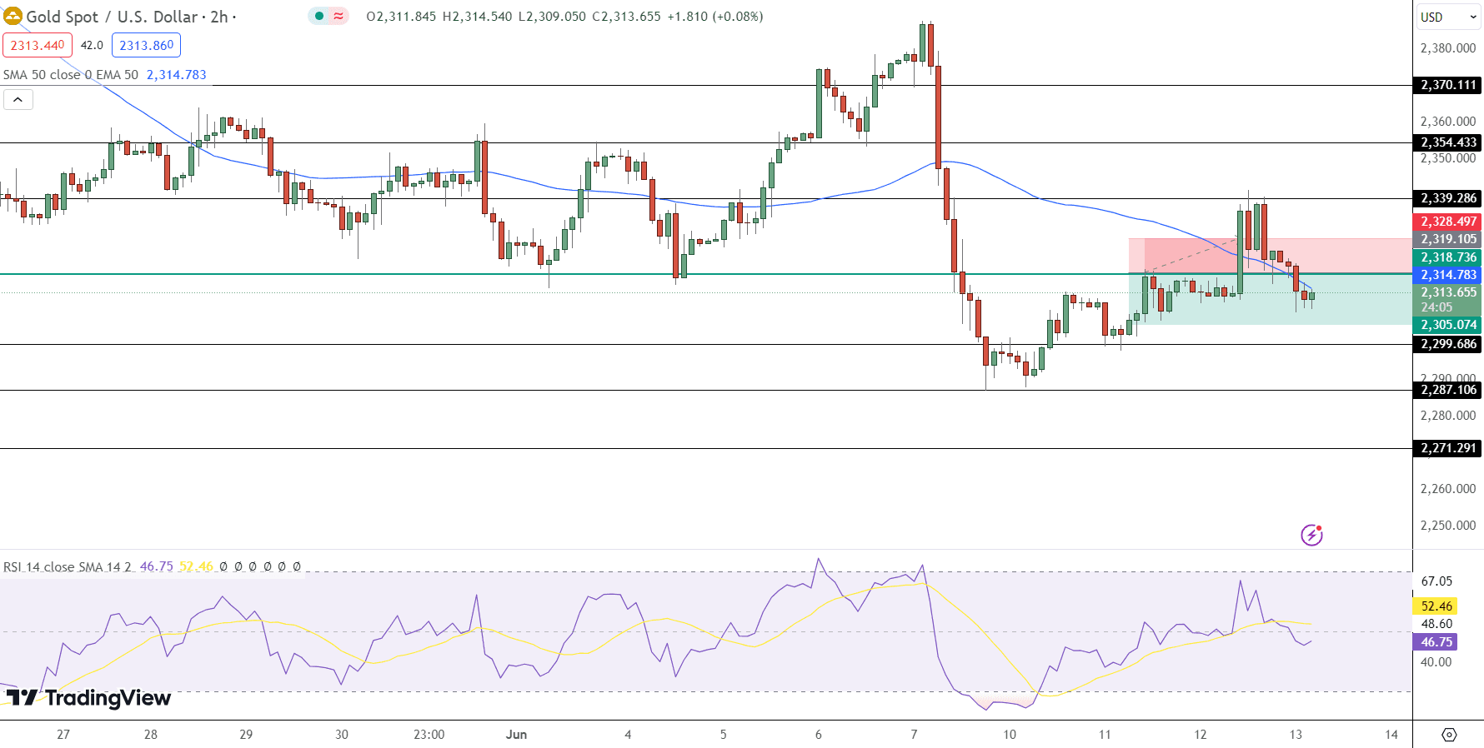
Task: Click the EMA value 2,314.783 in legend
Action: (177, 75)
